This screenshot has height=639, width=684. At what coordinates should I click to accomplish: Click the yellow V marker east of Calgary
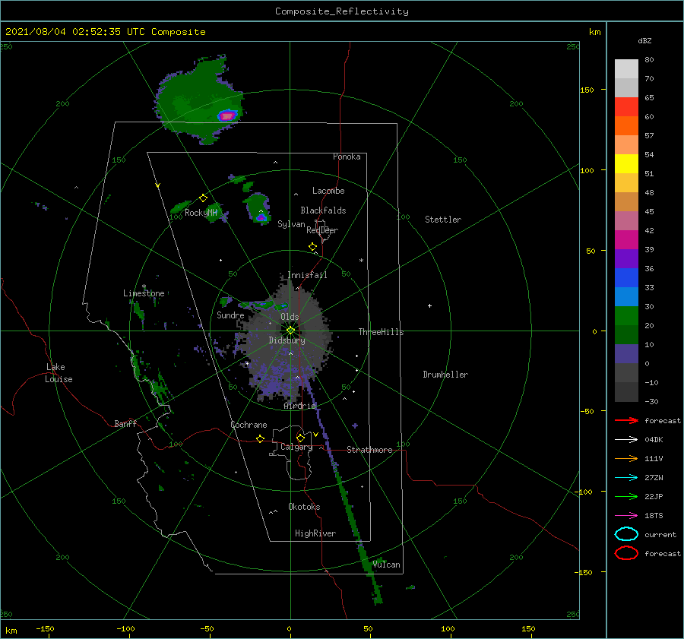(x=315, y=435)
